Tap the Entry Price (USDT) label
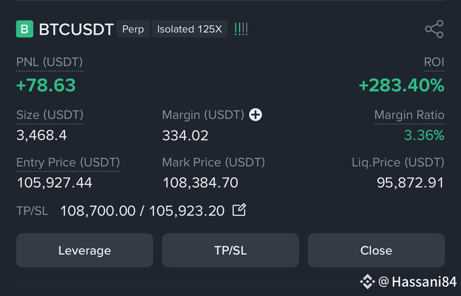 coord(68,162)
